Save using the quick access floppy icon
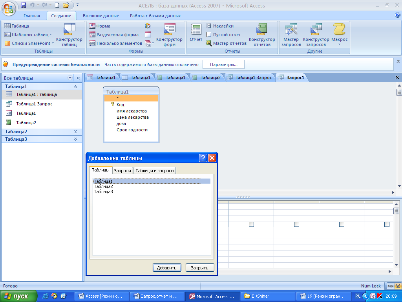This screenshot has height=302, width=402. click(x=24, y=5)
